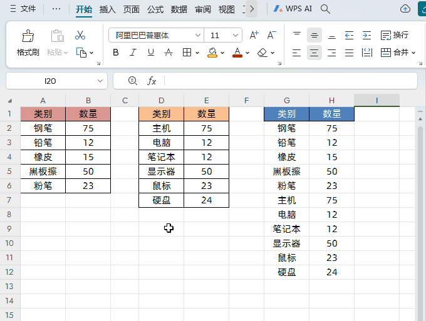Apply the red font color swatch
Screen dimensions: 426x321
(237, 53)
